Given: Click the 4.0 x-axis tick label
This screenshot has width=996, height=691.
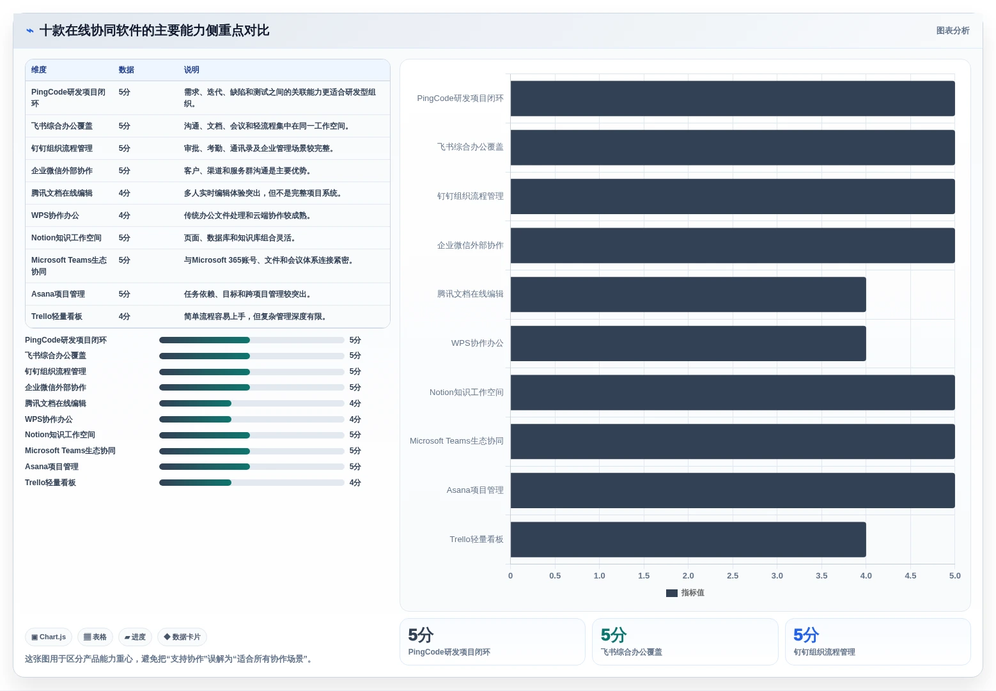Looking at the screenshot, I should pyautogui.click(x=866, y=576).
